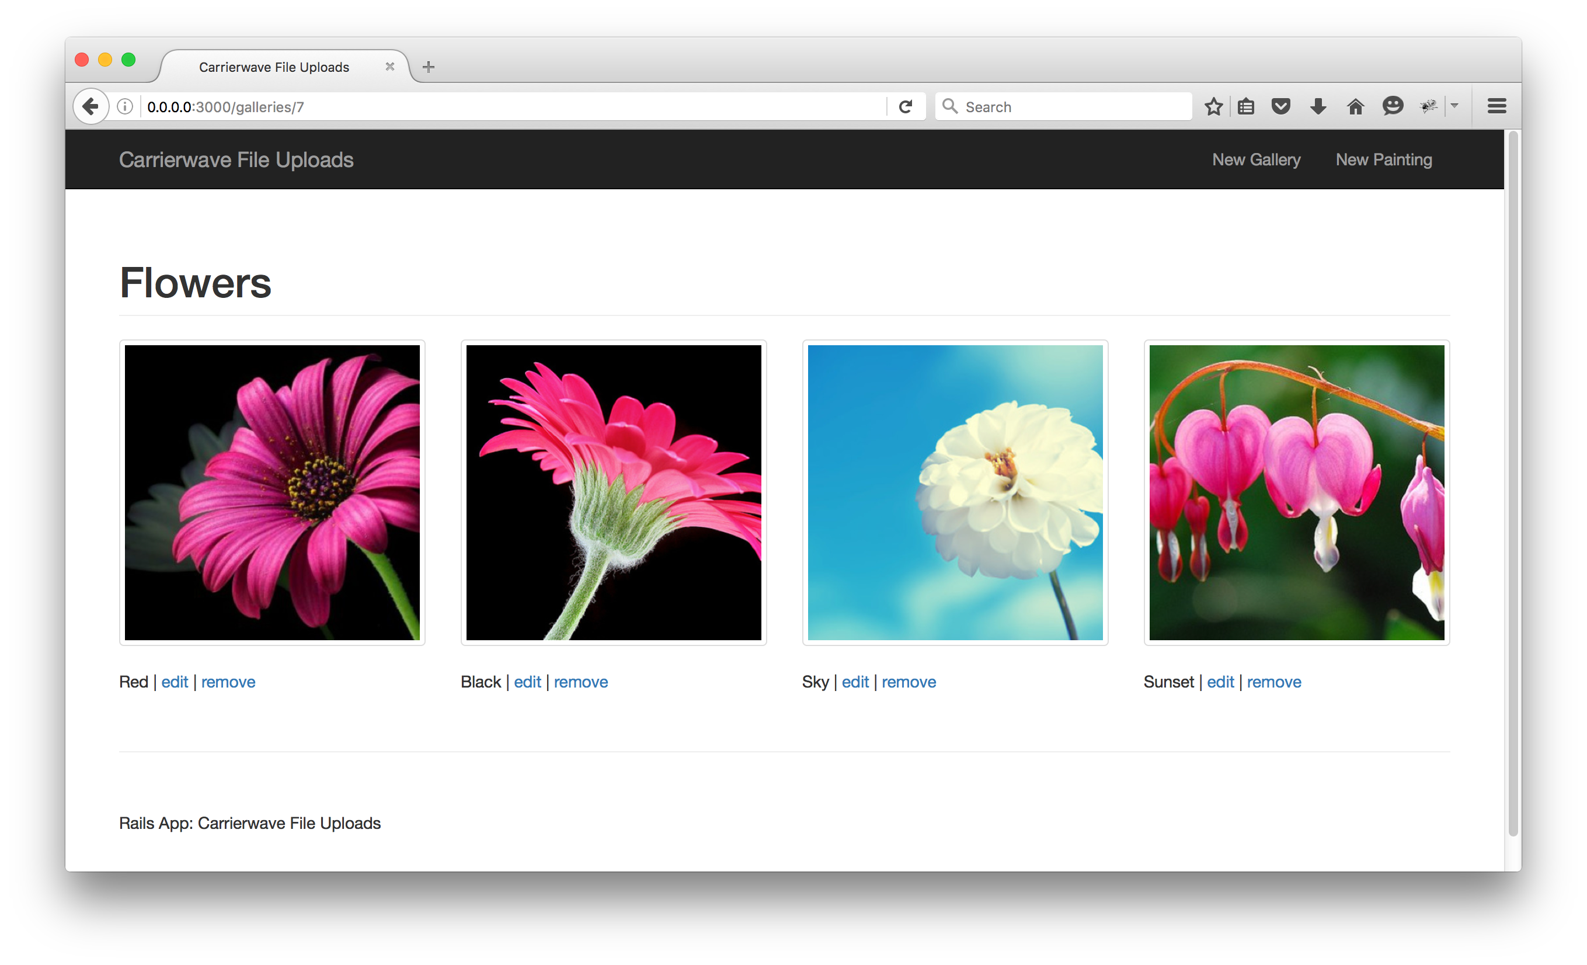Open the New Gallery nav link
The width and height of the screenshot is (1587, 965).
[1256, 159]
